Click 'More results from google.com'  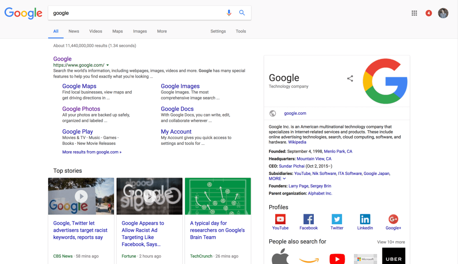pos(92,152)
